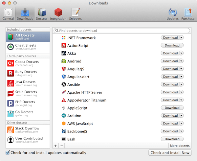
Task: Select the Ansible row text
Action: coord(74,84)
